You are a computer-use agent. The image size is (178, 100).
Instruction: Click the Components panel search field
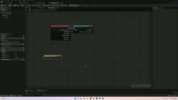click(15, 10)
